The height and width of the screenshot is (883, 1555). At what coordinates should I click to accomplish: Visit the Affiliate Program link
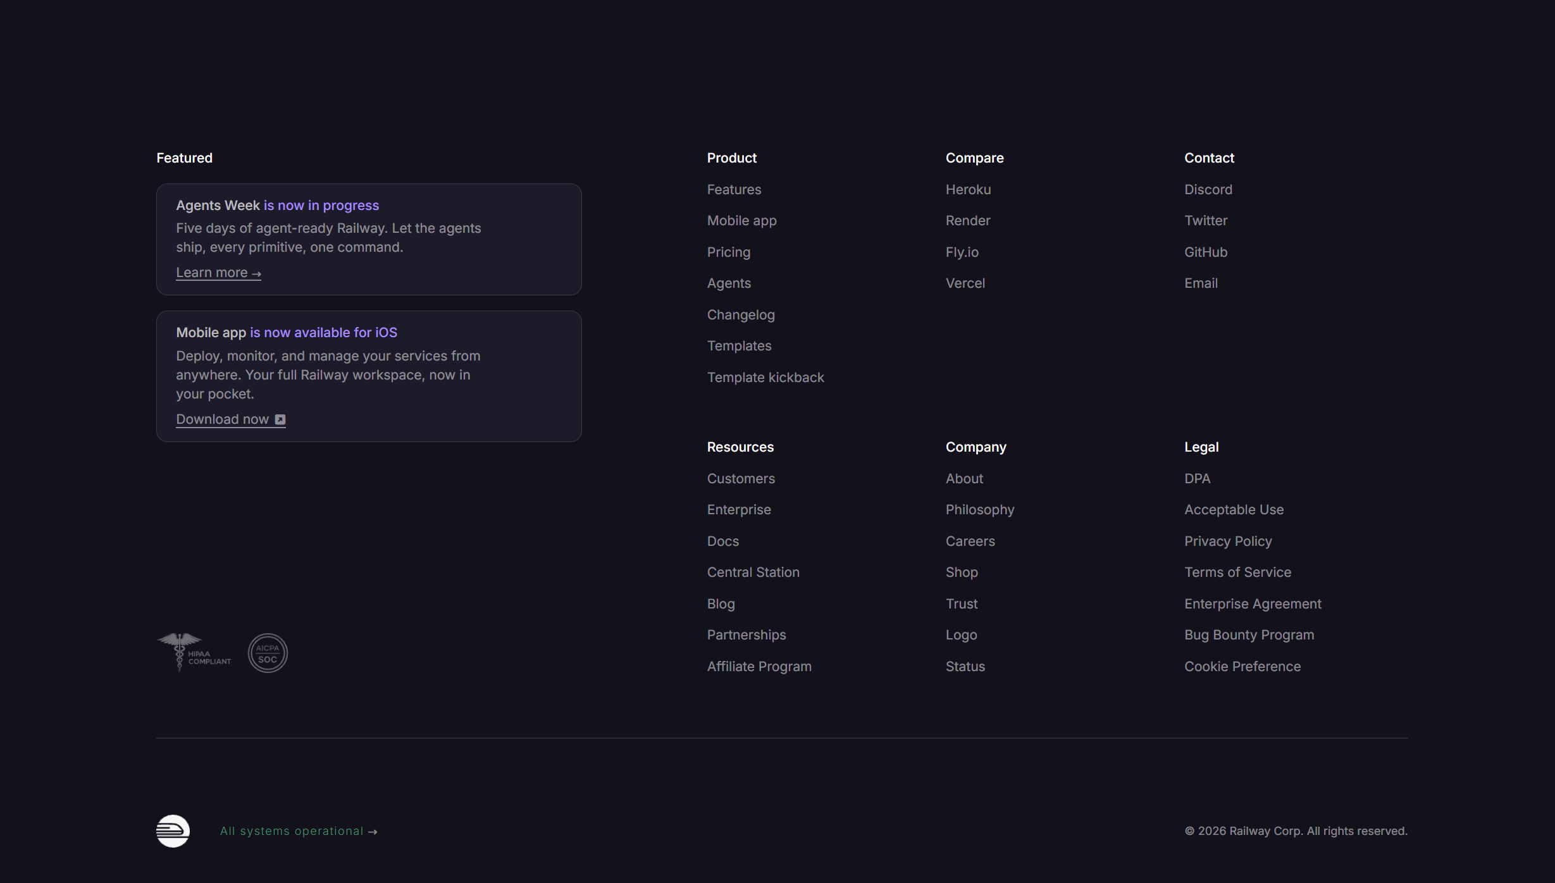(x=759, y=667)
